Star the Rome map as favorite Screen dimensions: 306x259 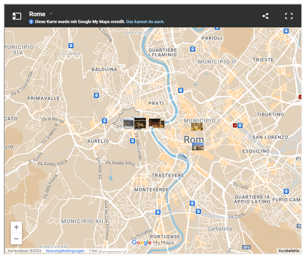tap(51, 13)
